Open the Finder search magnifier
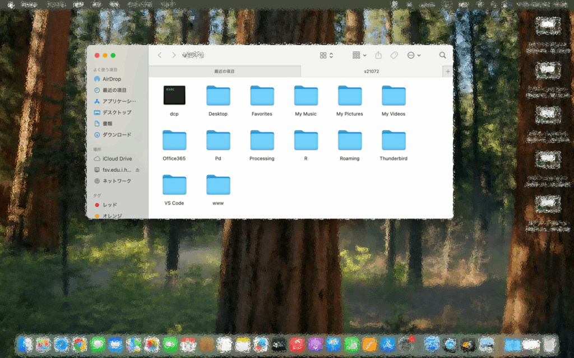The height and width of the screenshot is (358, 574). 443,55
